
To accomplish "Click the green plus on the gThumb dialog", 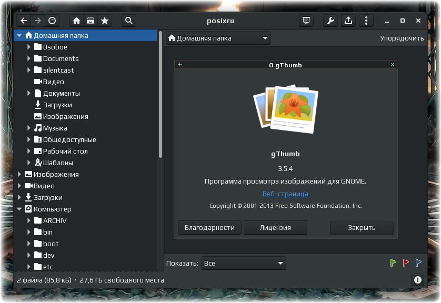I will point(180,65).
